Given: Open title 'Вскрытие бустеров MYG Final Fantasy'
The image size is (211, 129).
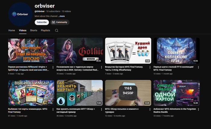Looking at the screenshot, I should [124, 68].
